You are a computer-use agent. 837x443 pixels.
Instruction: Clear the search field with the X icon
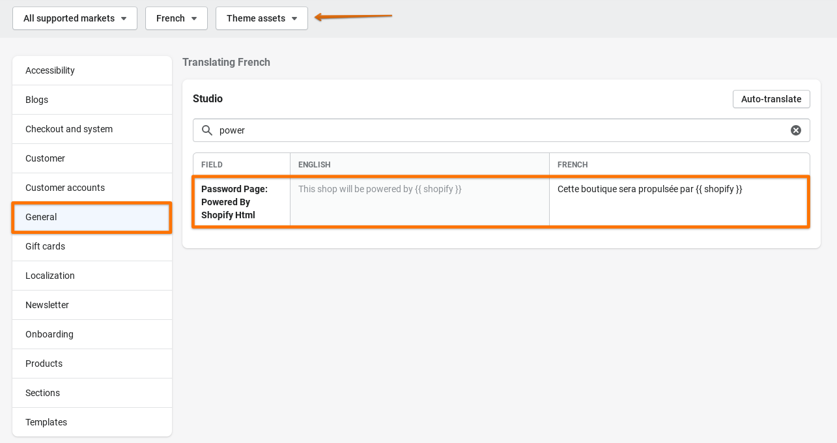tap(795, 130)
